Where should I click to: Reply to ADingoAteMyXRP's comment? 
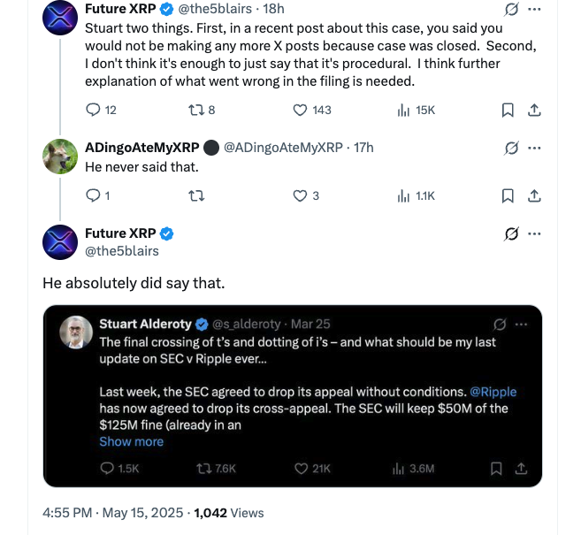(93, 195)
